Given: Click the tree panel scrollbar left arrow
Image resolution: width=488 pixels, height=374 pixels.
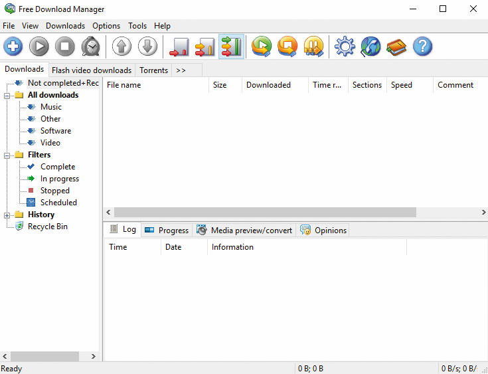Looking at the screenshot, I should [5, 356].
